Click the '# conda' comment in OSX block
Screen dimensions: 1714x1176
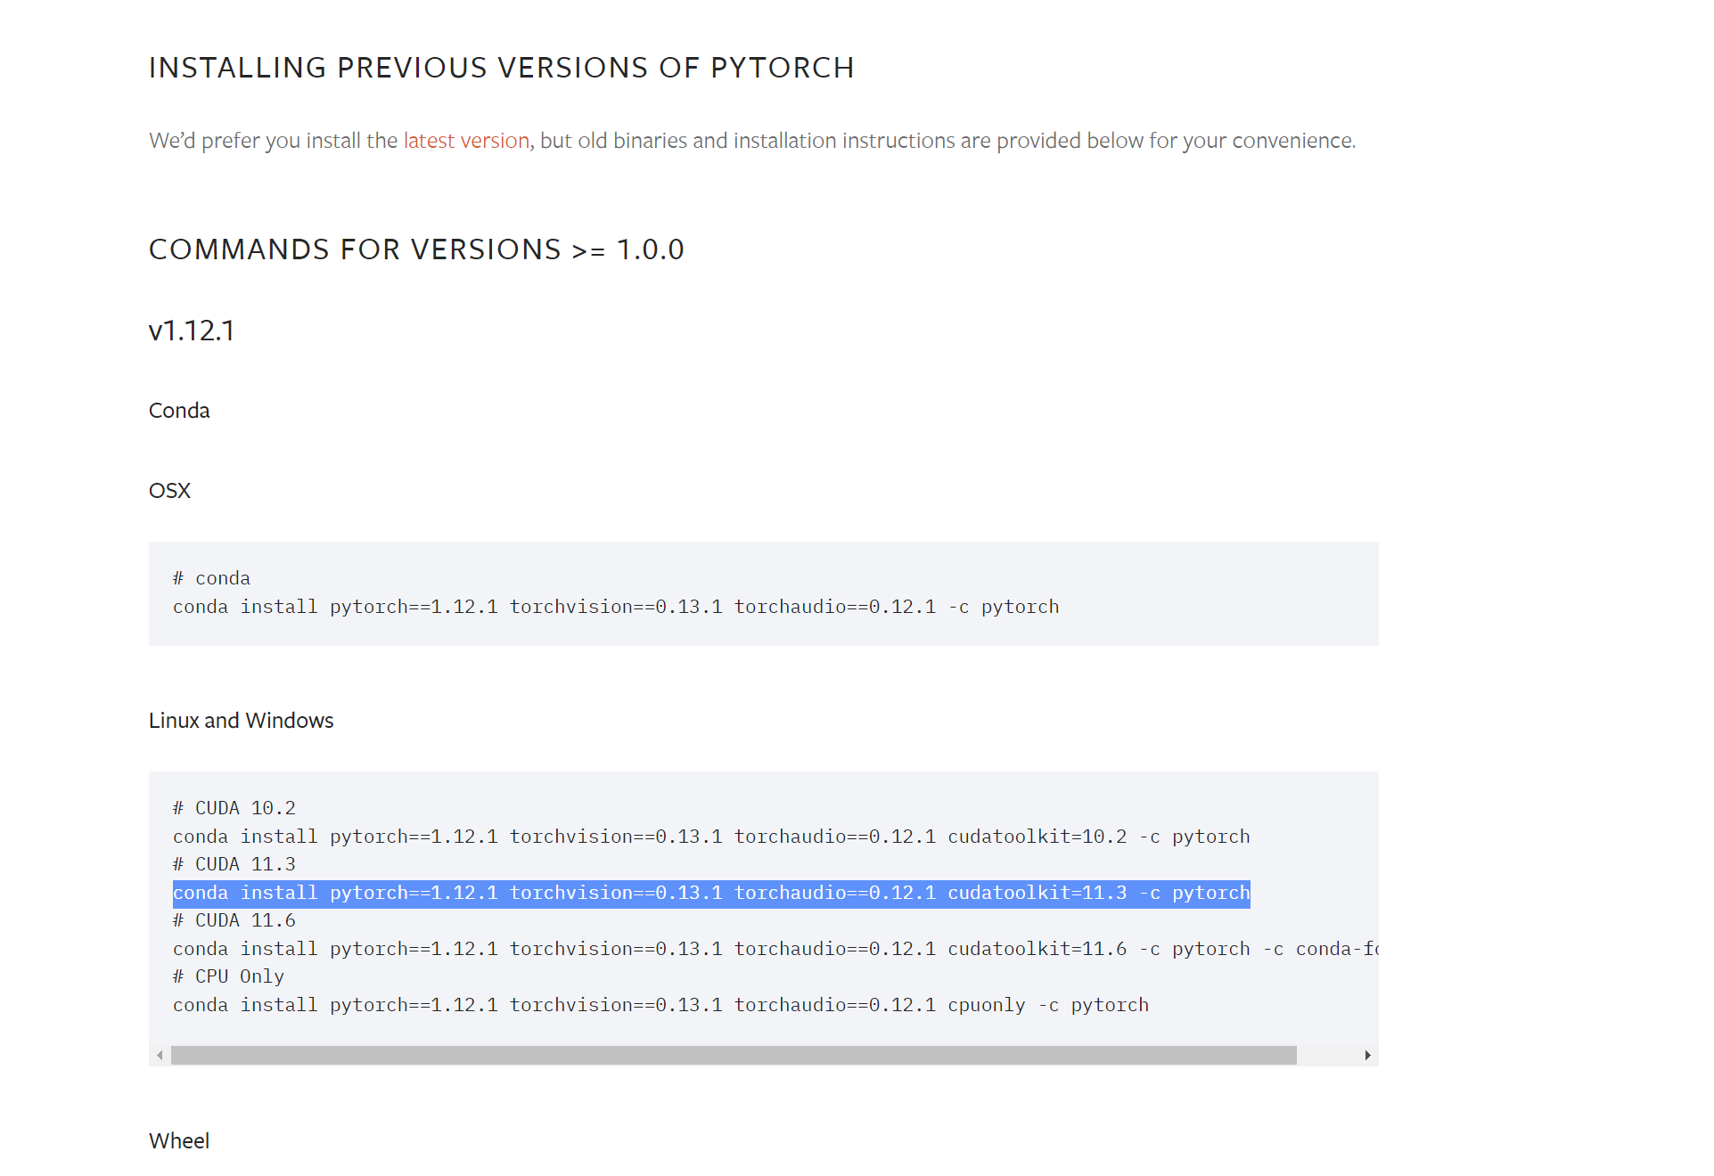coord(211,578)
